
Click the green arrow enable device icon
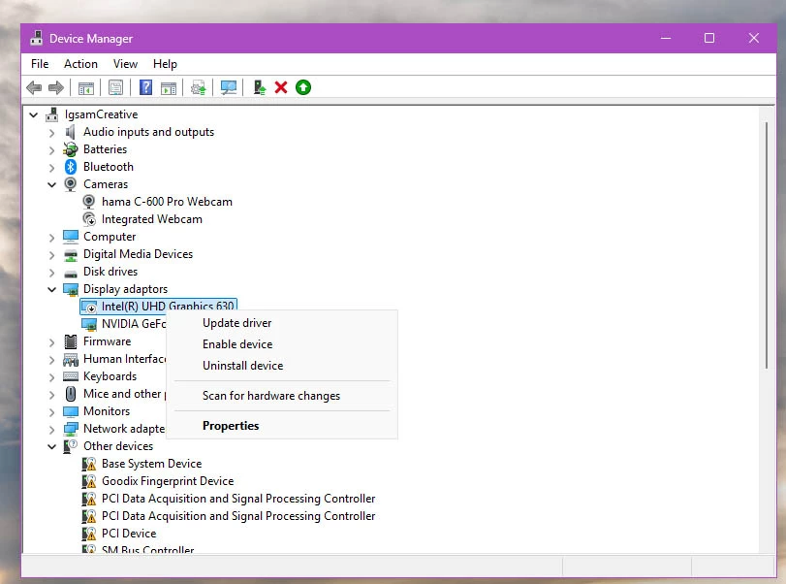(x=303, y=88)
